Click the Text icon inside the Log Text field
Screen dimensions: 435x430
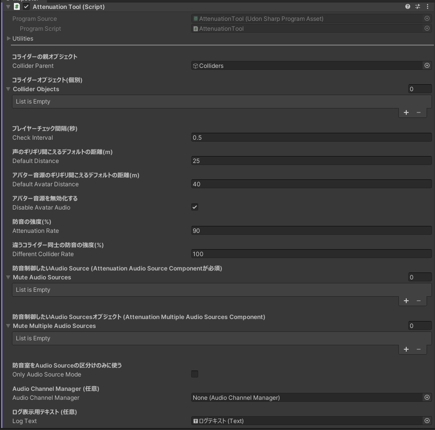pyautogui.click(x=196, y=421)
